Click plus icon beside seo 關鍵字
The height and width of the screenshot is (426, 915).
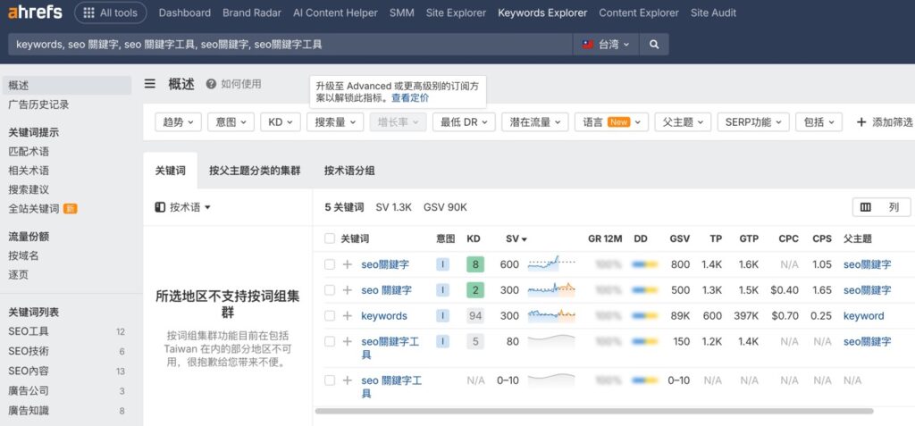pos(348,290)
